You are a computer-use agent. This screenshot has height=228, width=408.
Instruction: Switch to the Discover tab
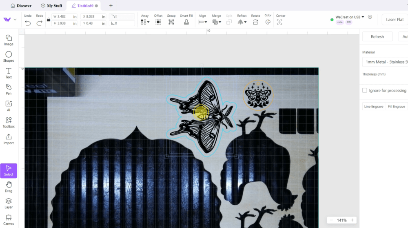pyautogui.click(x=20, y=6)
